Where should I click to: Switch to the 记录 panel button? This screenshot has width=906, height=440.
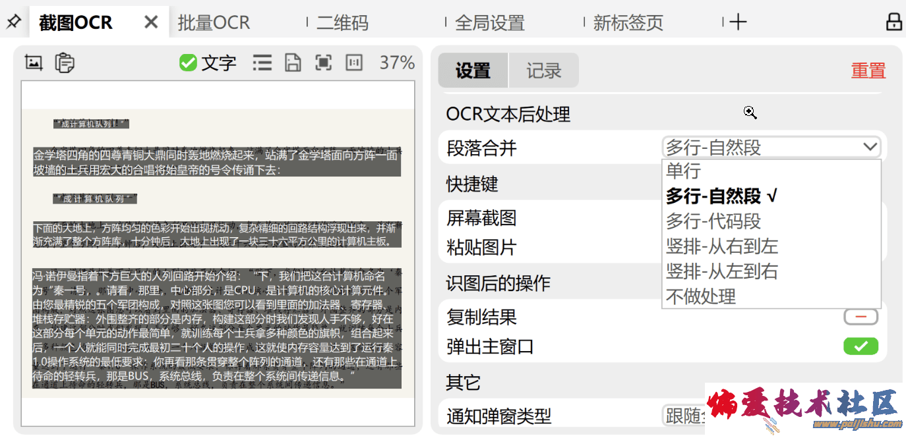click(544, 70)
